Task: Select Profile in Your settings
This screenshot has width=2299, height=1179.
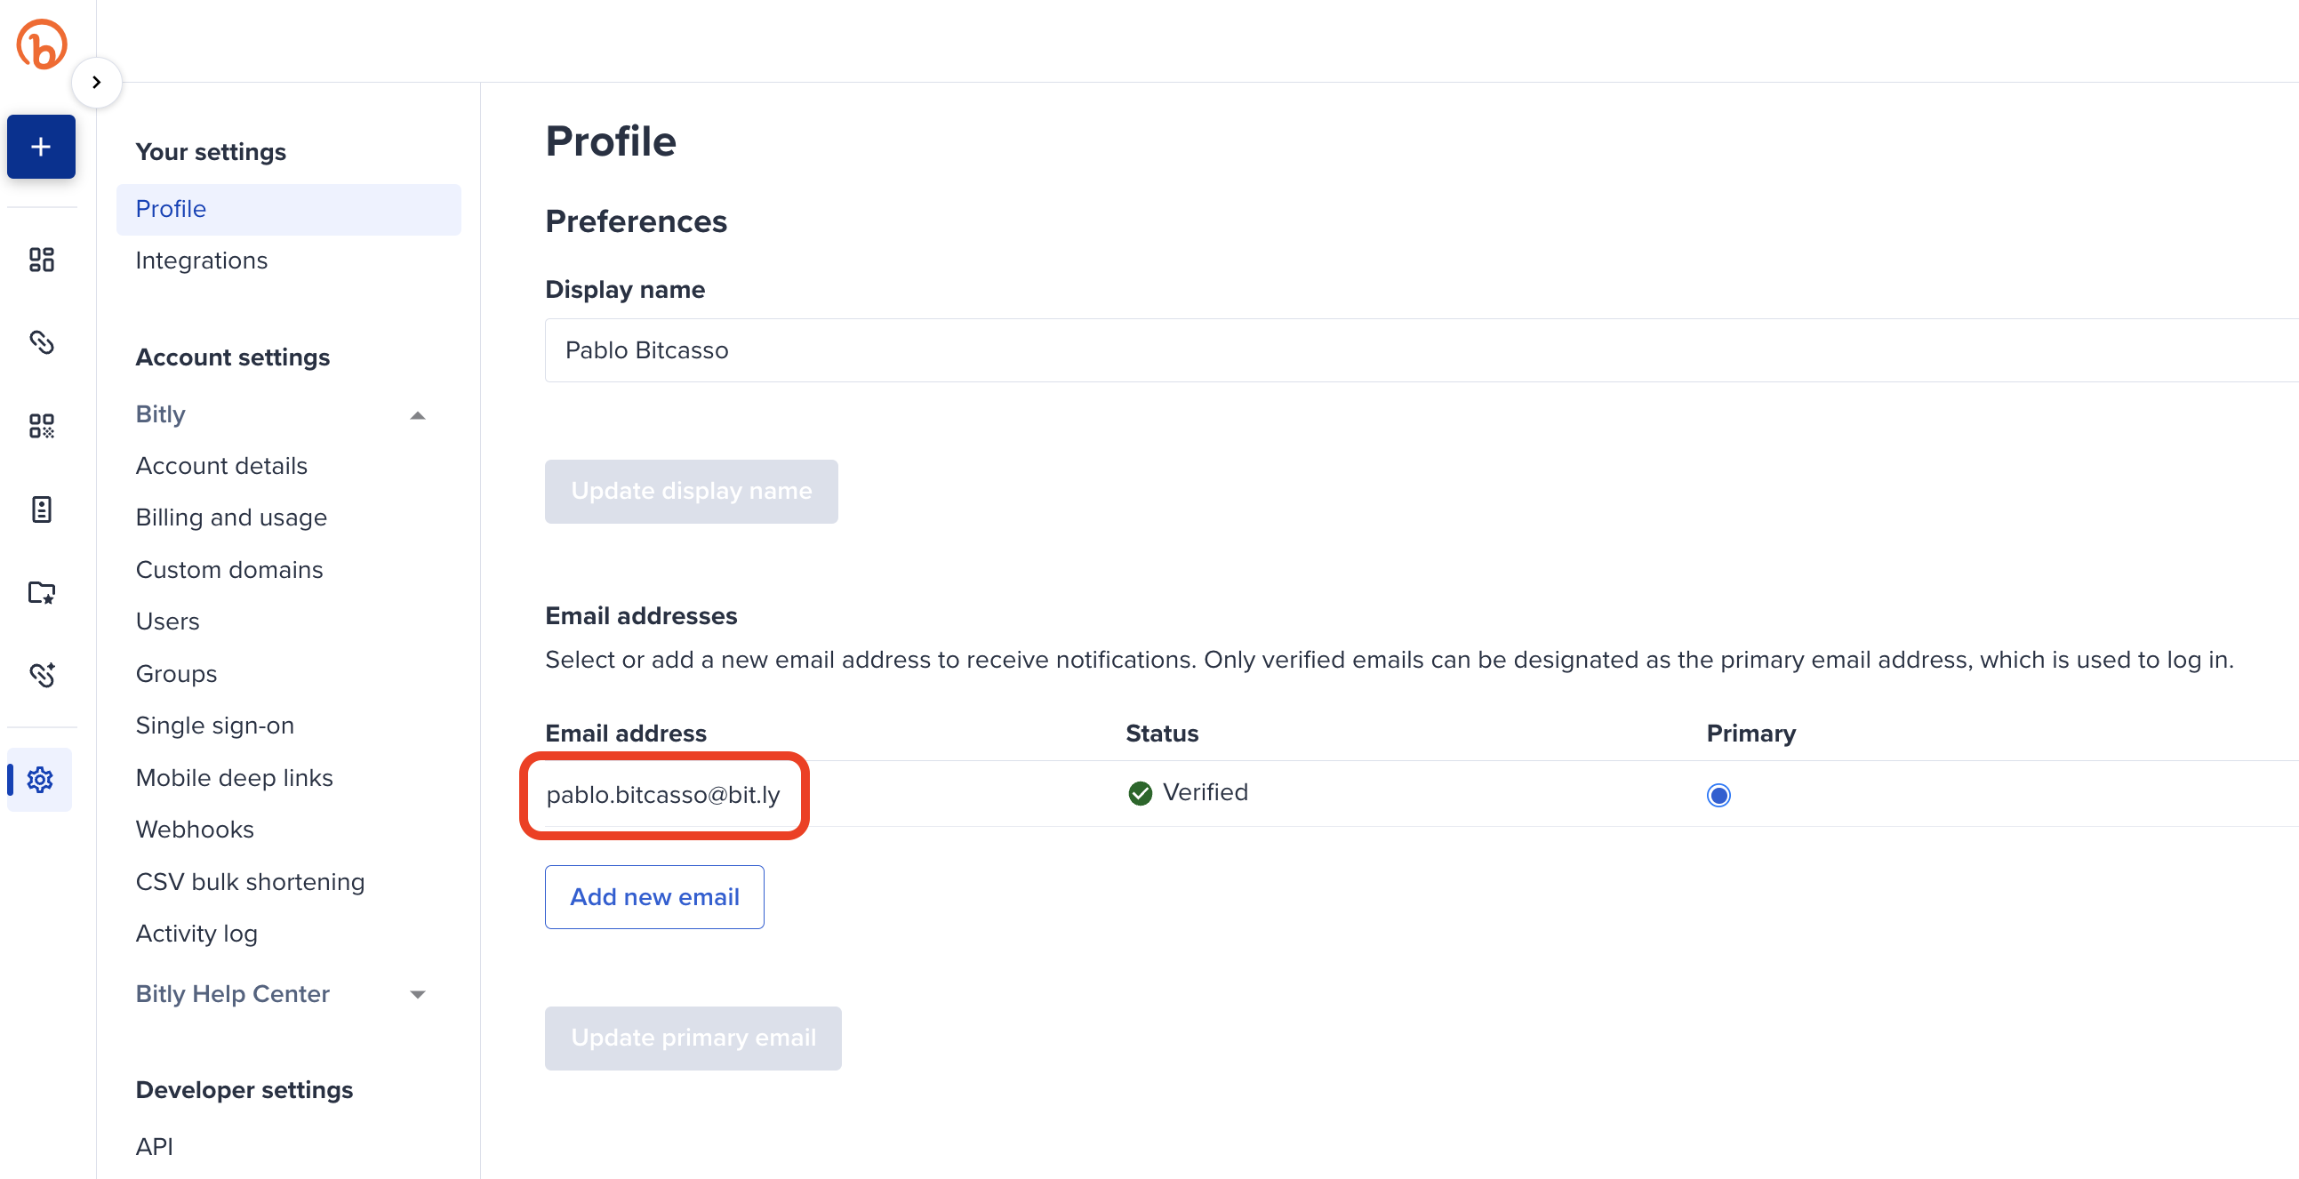Action: tap(288, 209)
